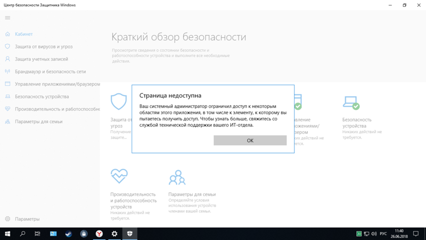
Task: Select the Краткий обзор безопасности heading
Action: coord(179,37)
